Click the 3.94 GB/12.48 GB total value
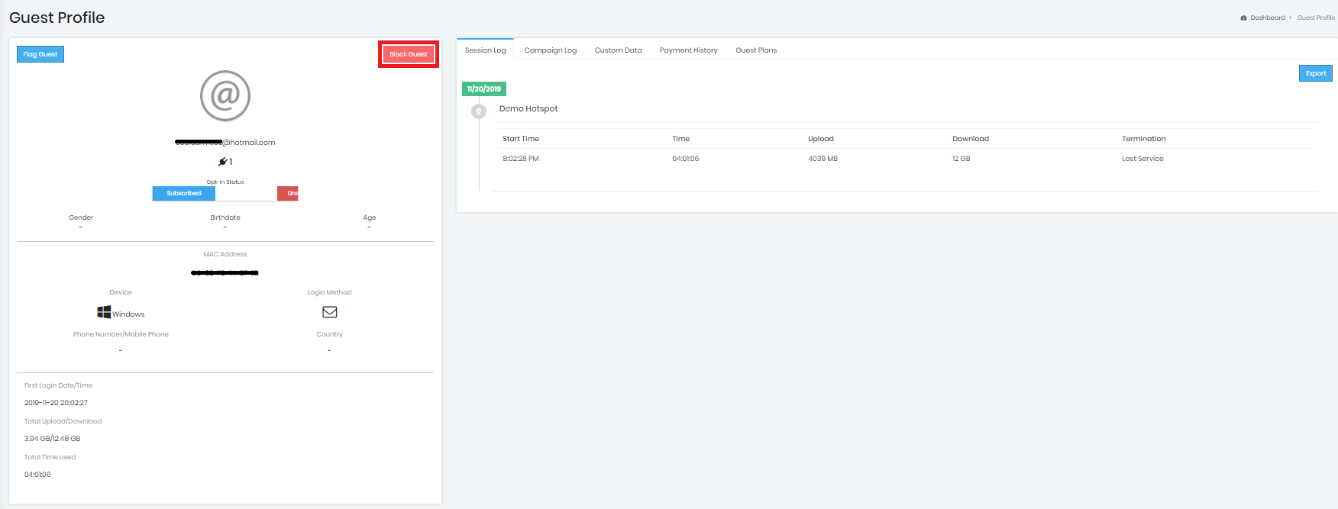The image size is (1338, 509). (52, 439)
